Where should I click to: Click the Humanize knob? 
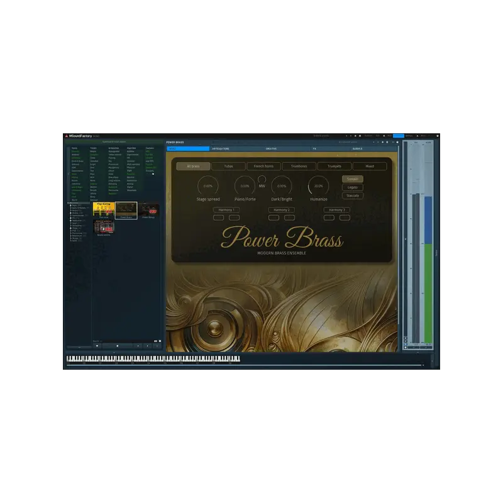tap(319, 186)
